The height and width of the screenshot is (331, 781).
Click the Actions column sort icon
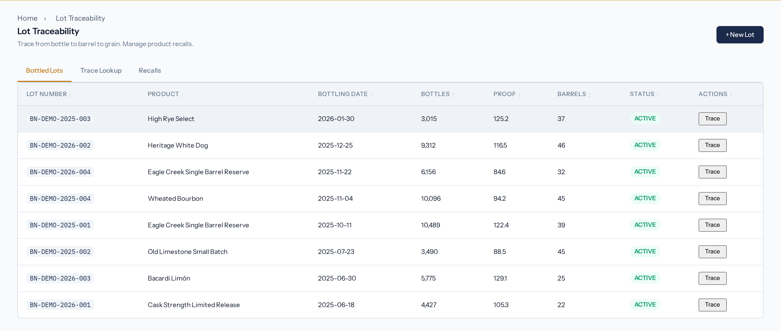[x=731, y=95]
